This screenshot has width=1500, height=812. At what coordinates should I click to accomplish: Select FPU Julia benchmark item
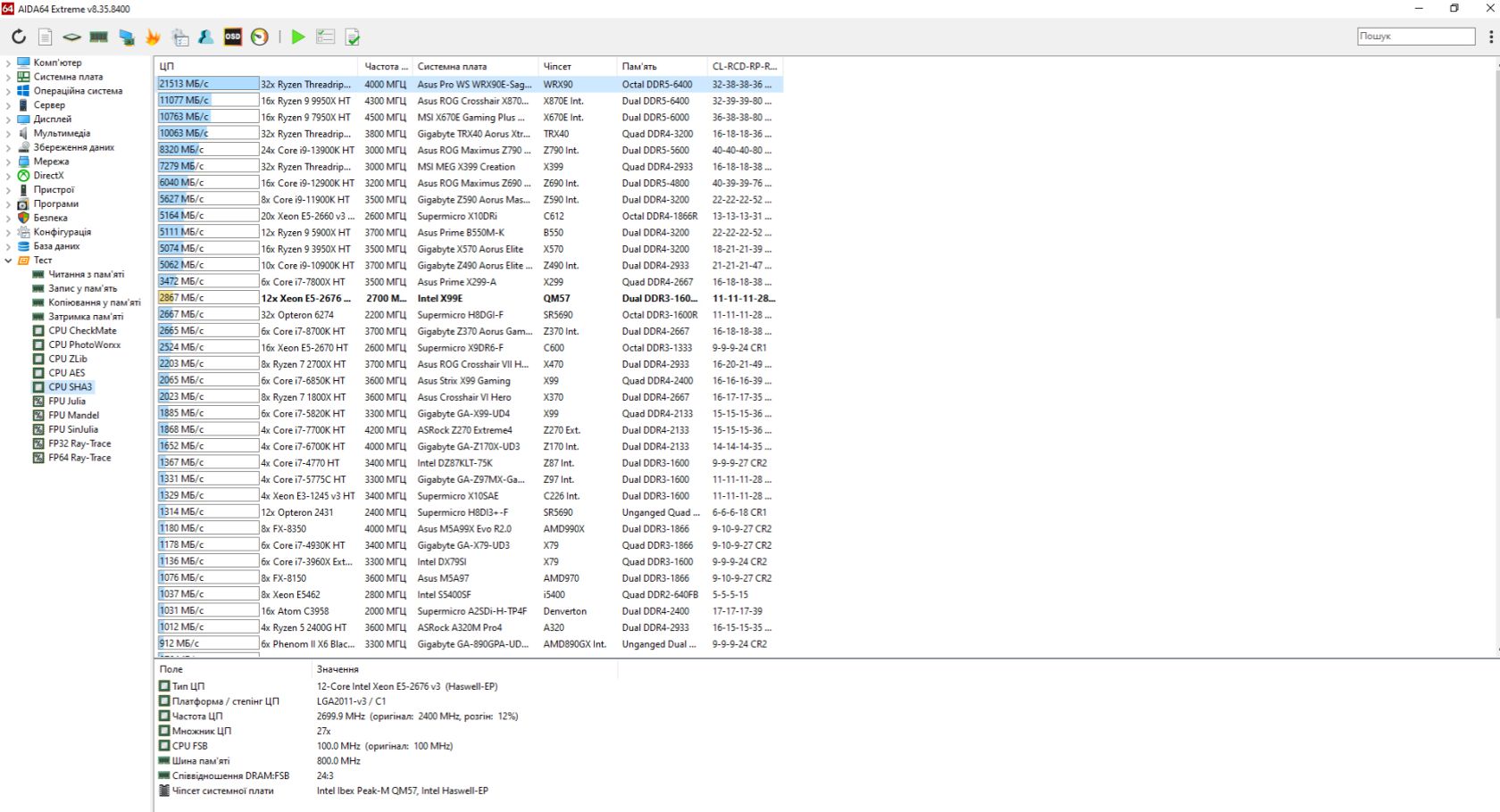(x=67, y=402)
